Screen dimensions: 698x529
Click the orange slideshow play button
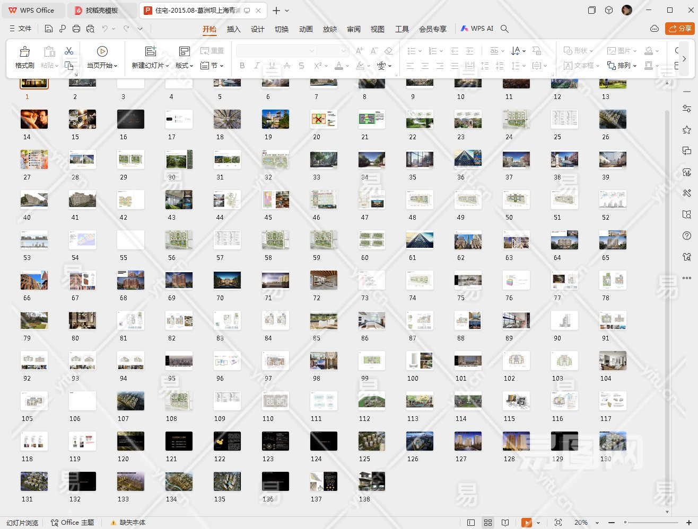[527, 523]
